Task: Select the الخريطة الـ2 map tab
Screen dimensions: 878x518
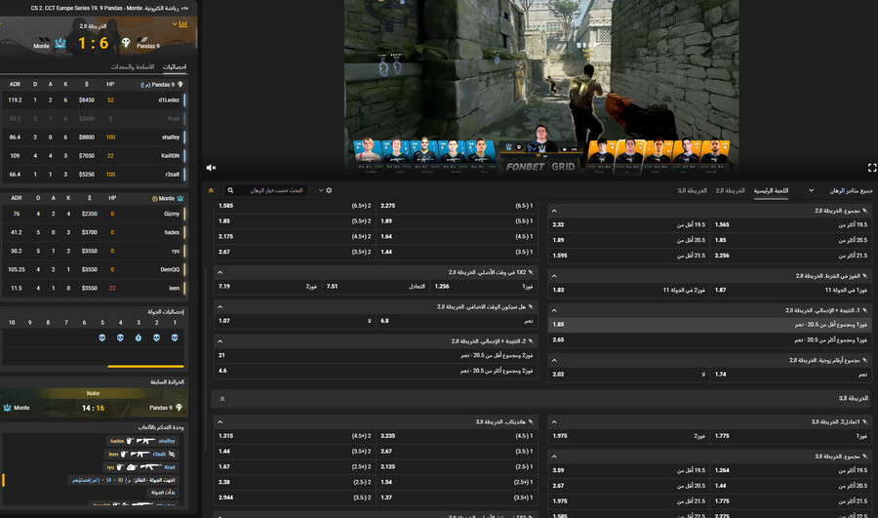Action: click(x=730, y=191)
